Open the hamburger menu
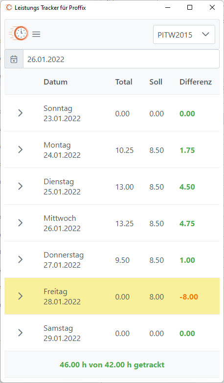 (x=36, y=34)
